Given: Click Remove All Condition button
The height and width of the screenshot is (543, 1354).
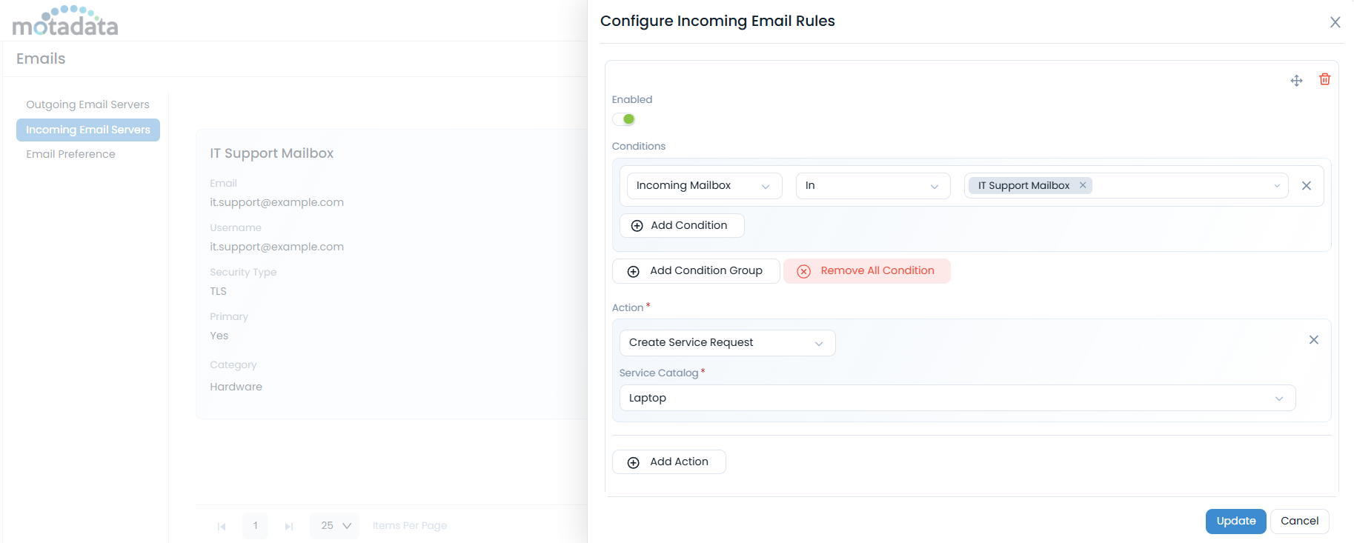Looking at the screenshot, I should pyautogui.click(x=866, y=271).
